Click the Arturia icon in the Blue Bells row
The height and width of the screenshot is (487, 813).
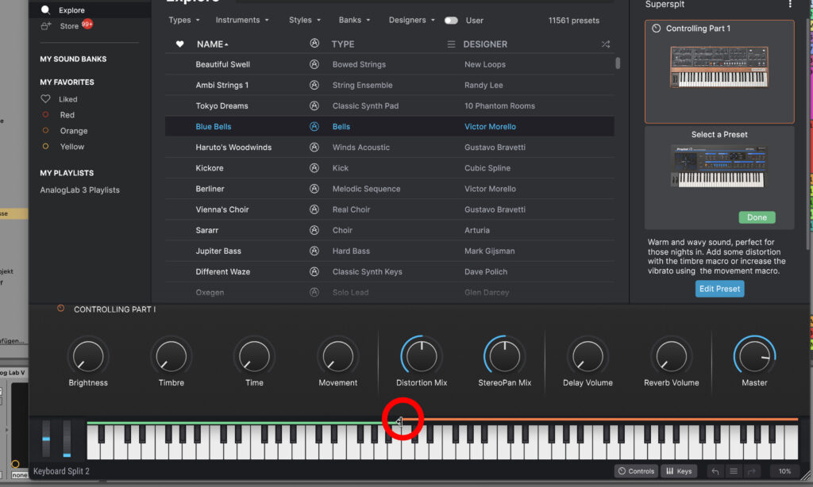(x=314, y=126)
